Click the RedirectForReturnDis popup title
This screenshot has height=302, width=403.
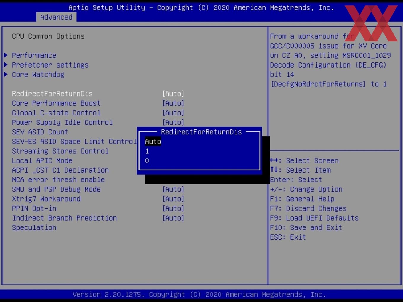tap(201, 132)
